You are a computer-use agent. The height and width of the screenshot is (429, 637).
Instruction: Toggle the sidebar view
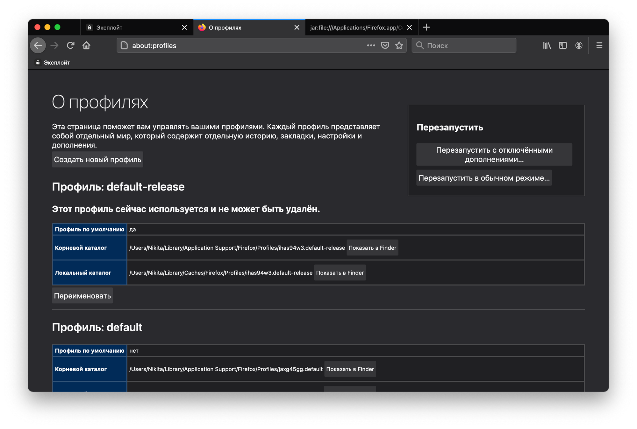coord(563,45)
